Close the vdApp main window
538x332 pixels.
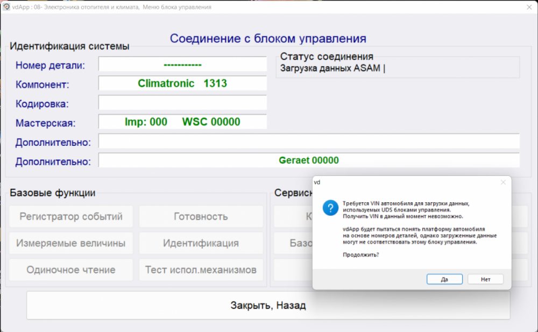[529, 7]
